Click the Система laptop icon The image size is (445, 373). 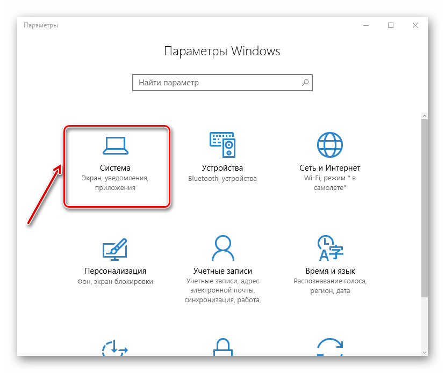click(115, 144)
